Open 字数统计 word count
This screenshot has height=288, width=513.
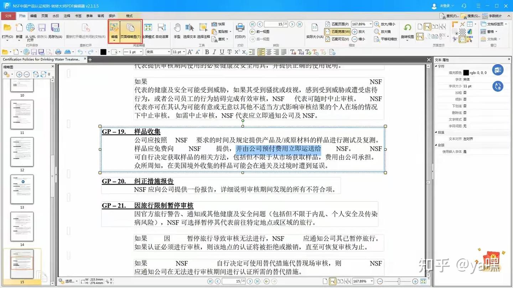[x=492, y=16]
